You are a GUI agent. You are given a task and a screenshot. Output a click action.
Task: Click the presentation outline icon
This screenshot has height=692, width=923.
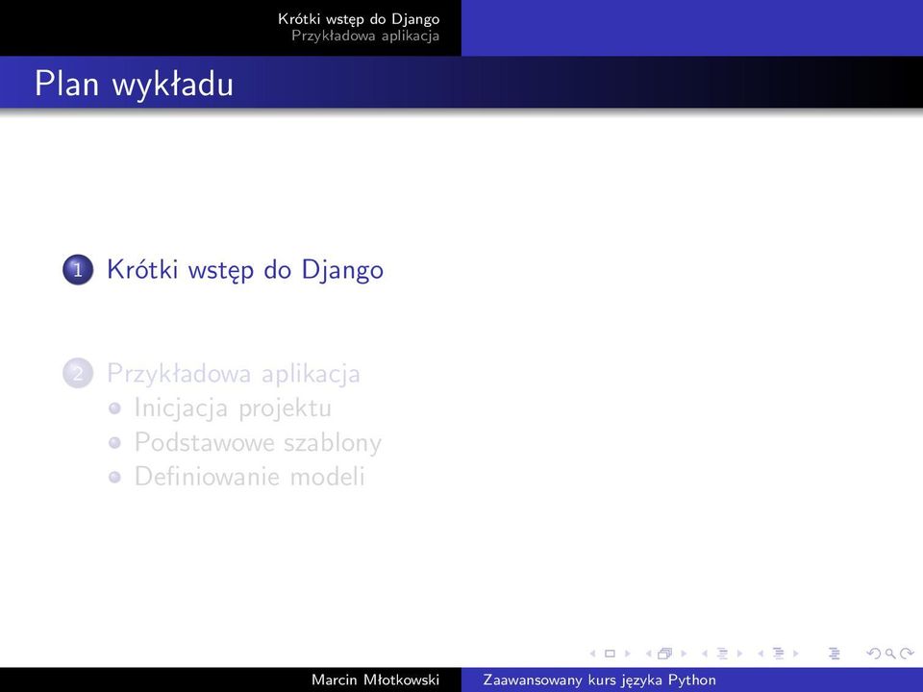click(x=835, y=654)
